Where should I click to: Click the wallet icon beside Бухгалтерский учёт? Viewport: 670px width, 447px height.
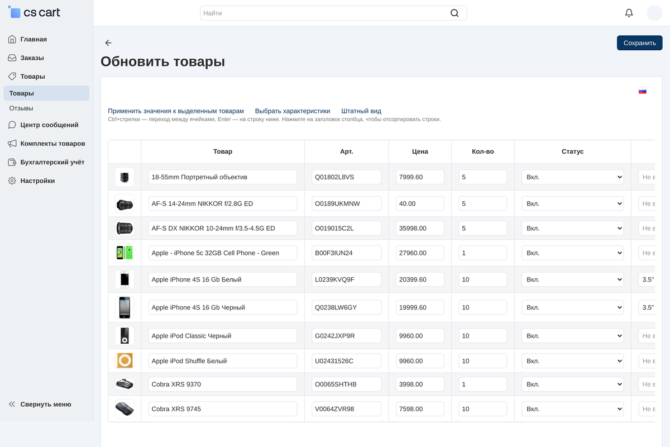click(x=12, y=162)
